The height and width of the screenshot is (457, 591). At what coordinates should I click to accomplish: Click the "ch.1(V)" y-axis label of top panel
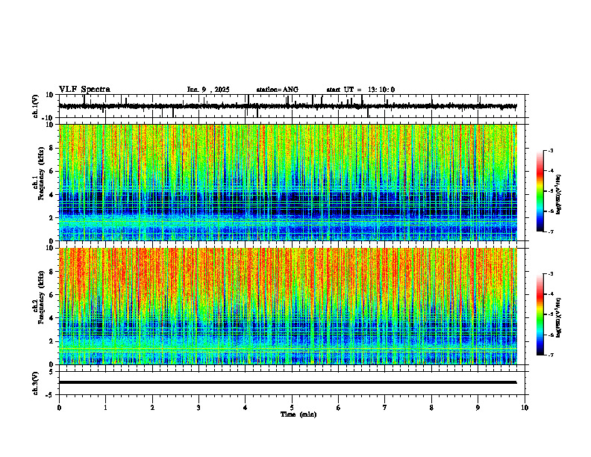[x=36, y=106]
